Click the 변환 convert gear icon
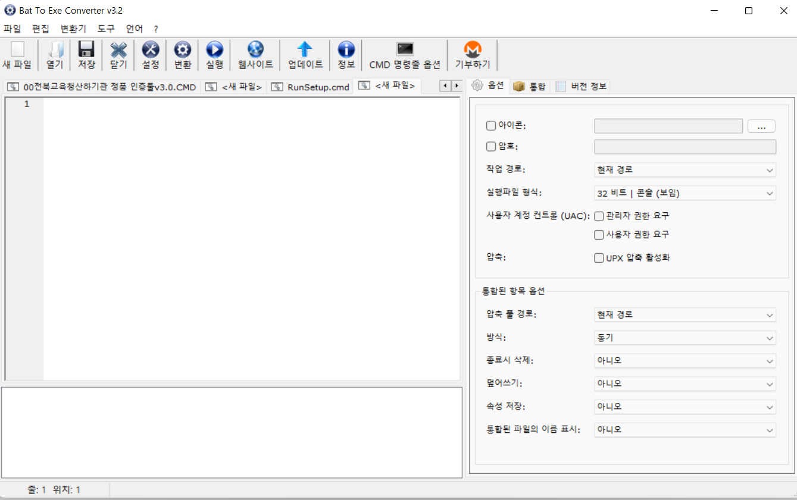The width and height of the screenshot is (797, 500). (x=183, y=56)
